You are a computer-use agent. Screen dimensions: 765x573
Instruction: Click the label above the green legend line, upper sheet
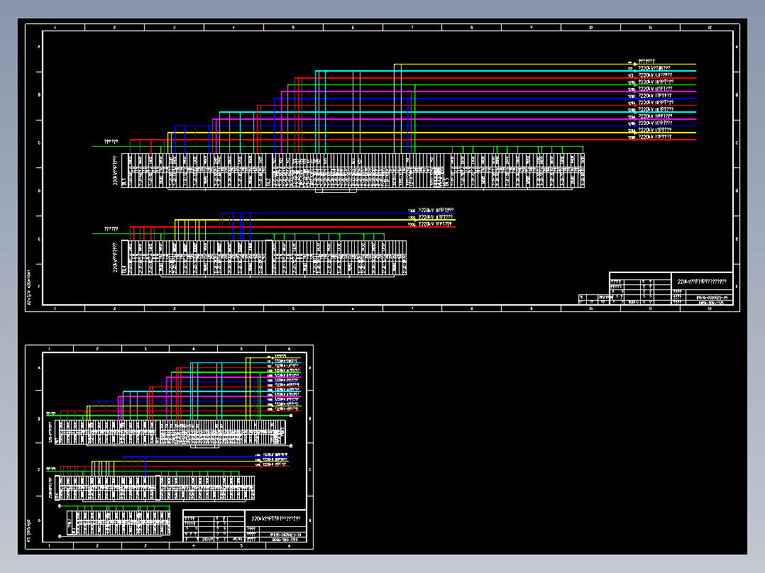(656, 82)
